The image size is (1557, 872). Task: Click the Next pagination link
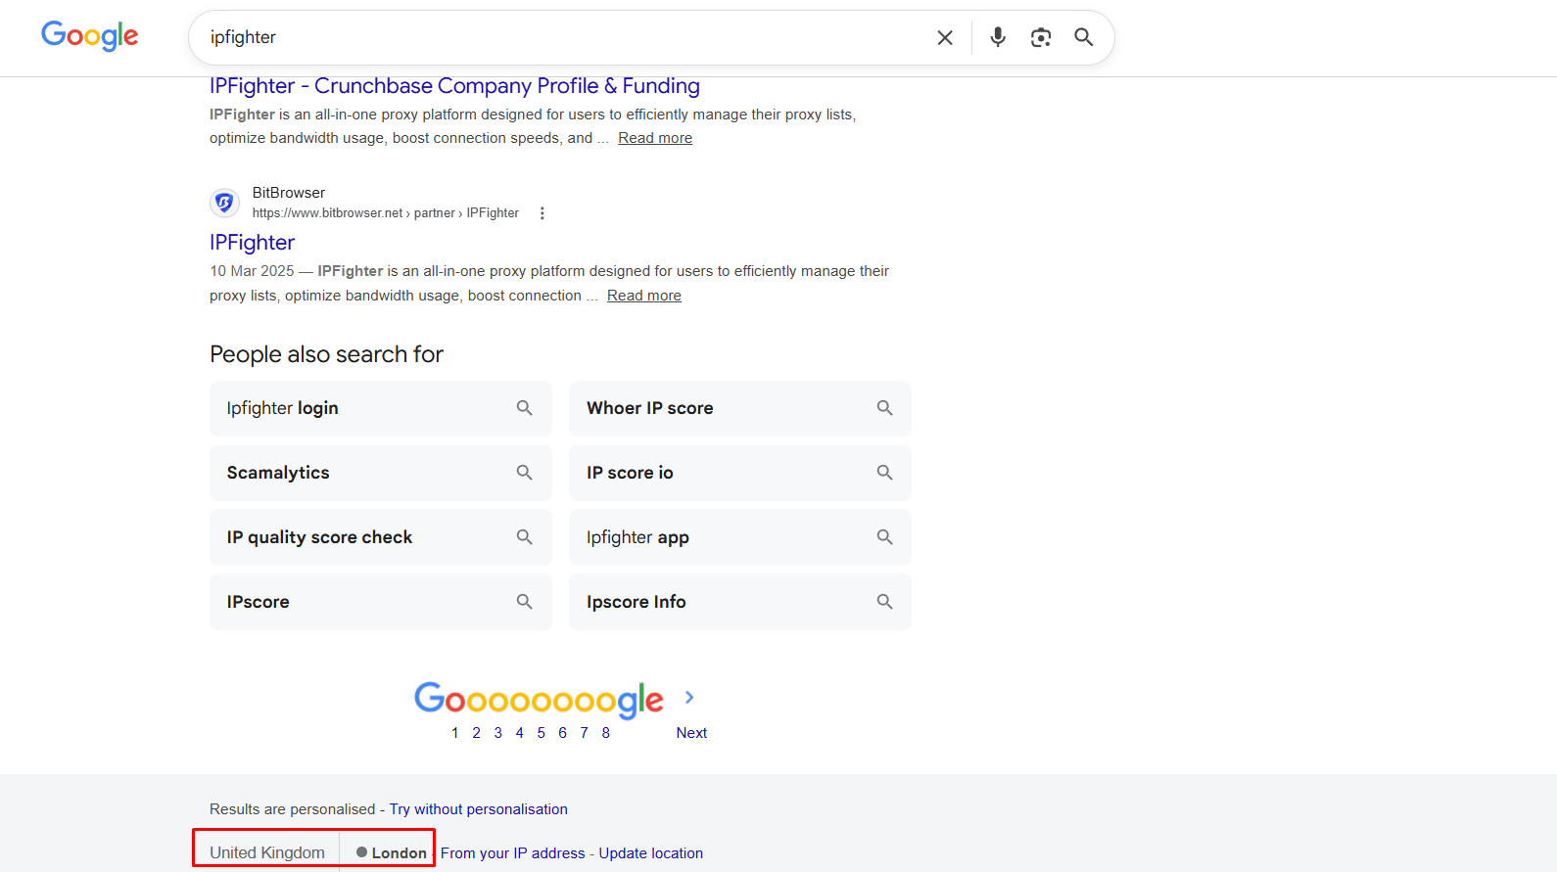pyautogui.click(x=691, y=733)
